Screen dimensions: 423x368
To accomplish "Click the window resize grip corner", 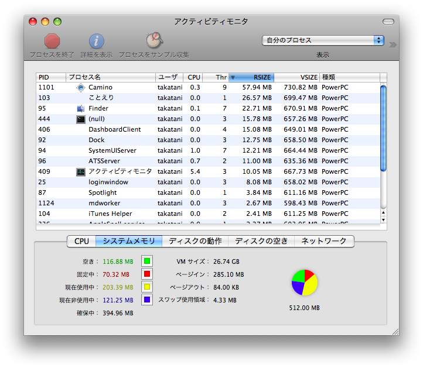I will (x=395, y=332).
